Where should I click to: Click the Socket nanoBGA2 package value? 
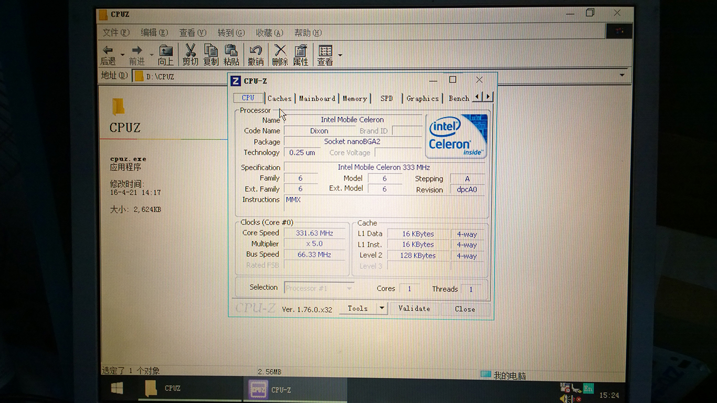[x=352, y=142]
